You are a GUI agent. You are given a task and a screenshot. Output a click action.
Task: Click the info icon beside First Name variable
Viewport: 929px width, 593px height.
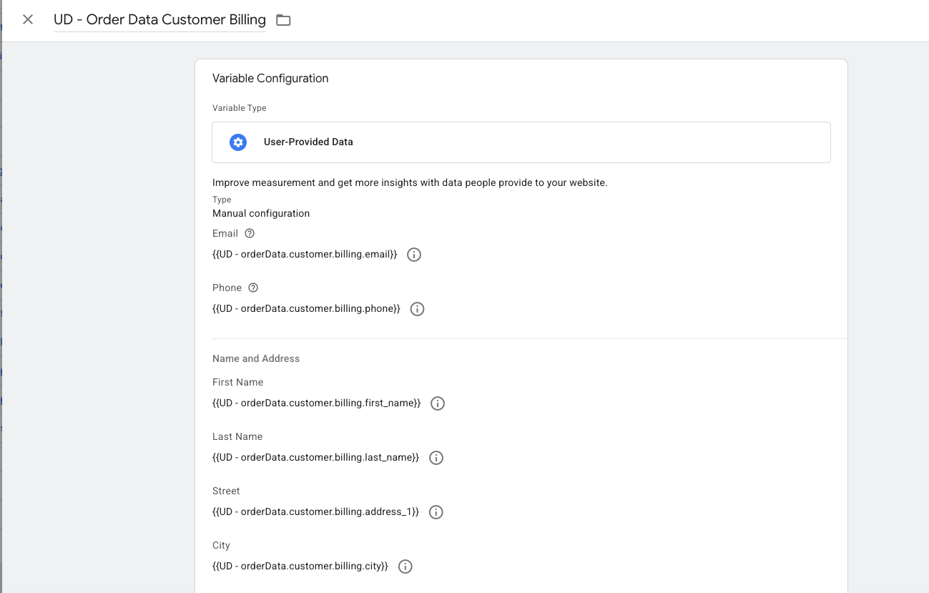point(437,403)
